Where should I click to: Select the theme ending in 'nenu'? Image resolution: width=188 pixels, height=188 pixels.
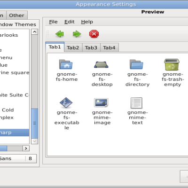[x=15, y=58]
